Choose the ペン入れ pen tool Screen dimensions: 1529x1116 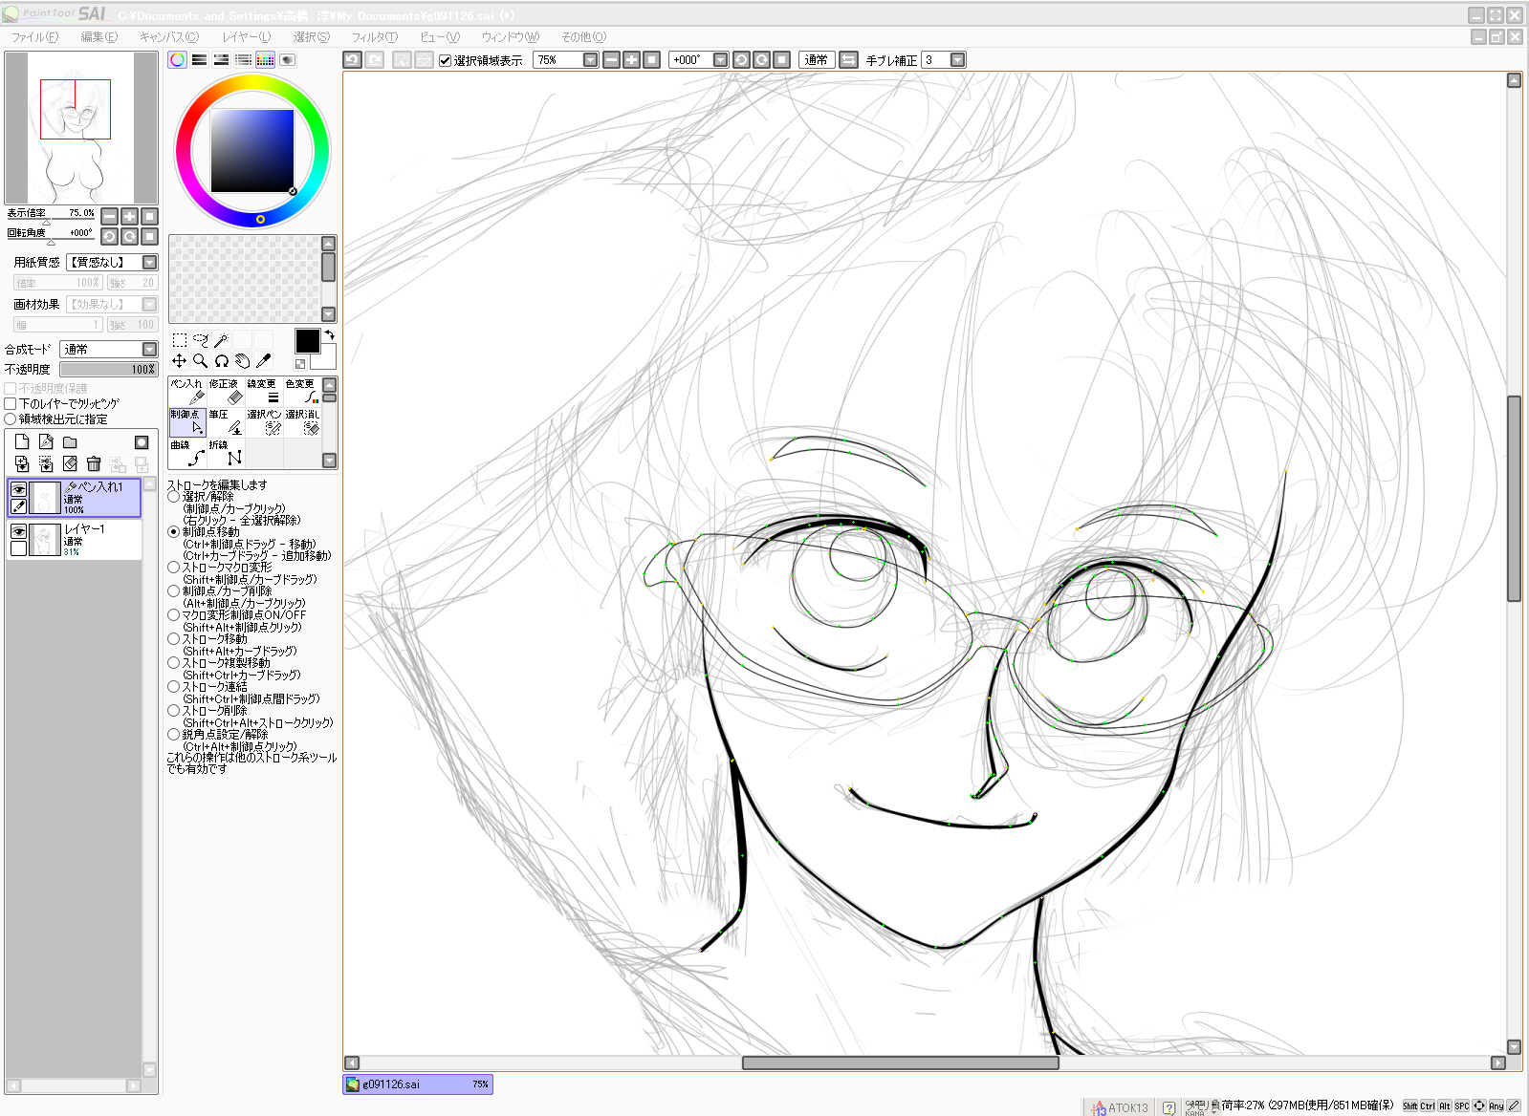pyautogui.click(x=187, y=392)
